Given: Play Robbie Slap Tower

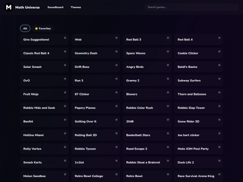Looking at the screenshot, I should coord(198,108).
